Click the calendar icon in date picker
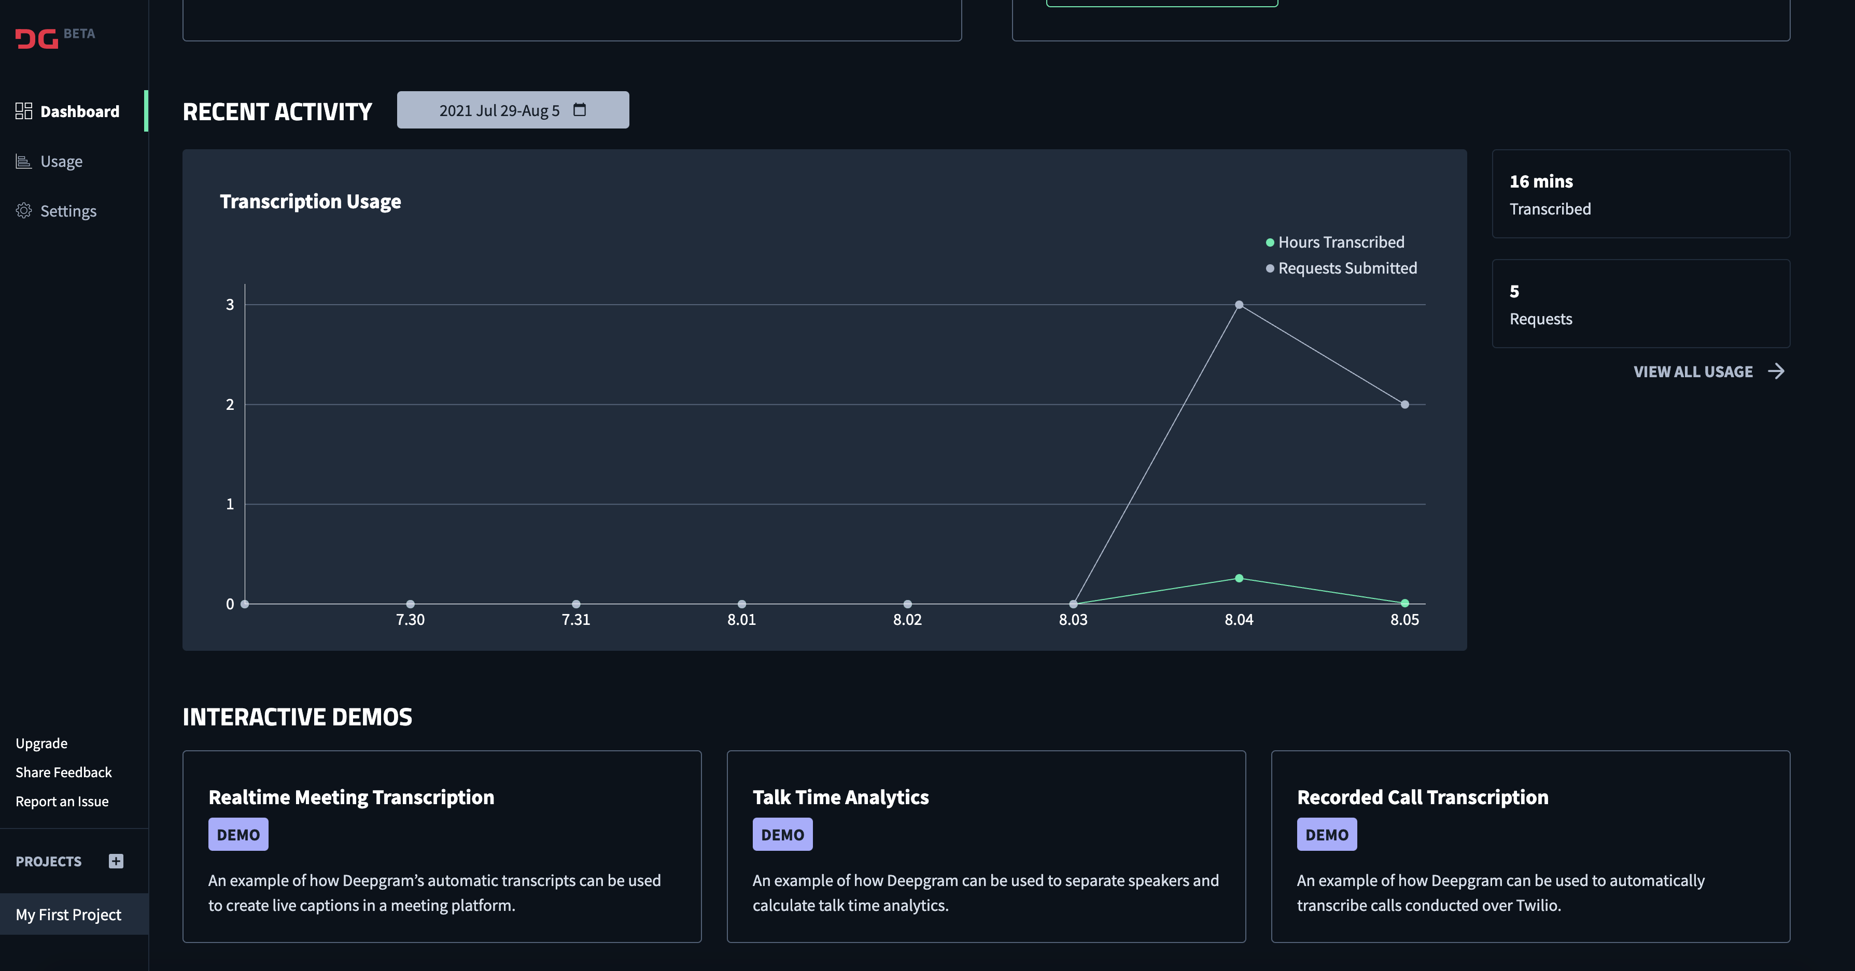This screenshot has height=971, width=1855. click(580, 110)
